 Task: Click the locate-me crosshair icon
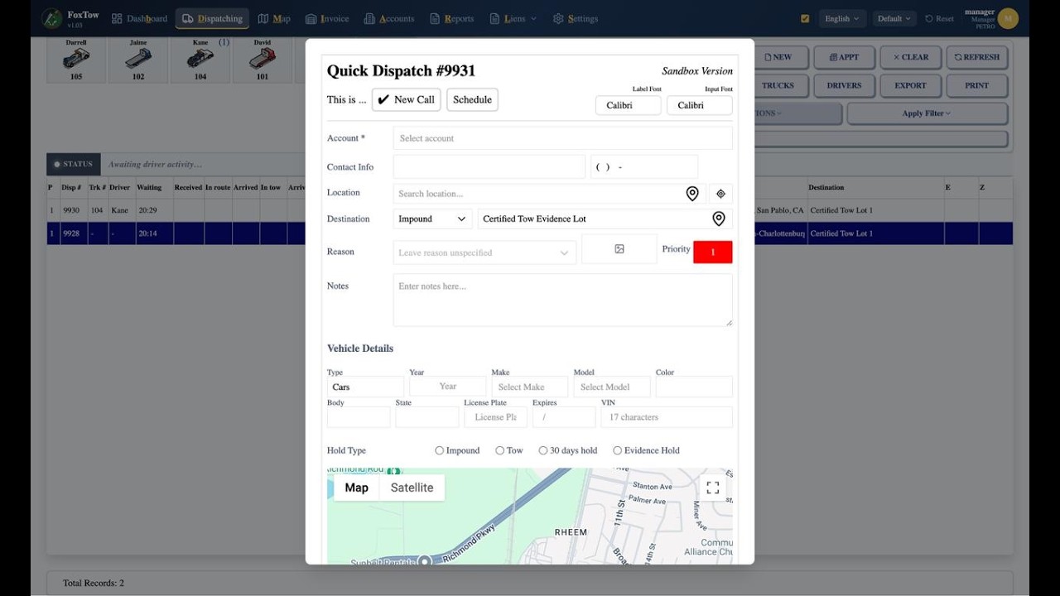[720, 194]
